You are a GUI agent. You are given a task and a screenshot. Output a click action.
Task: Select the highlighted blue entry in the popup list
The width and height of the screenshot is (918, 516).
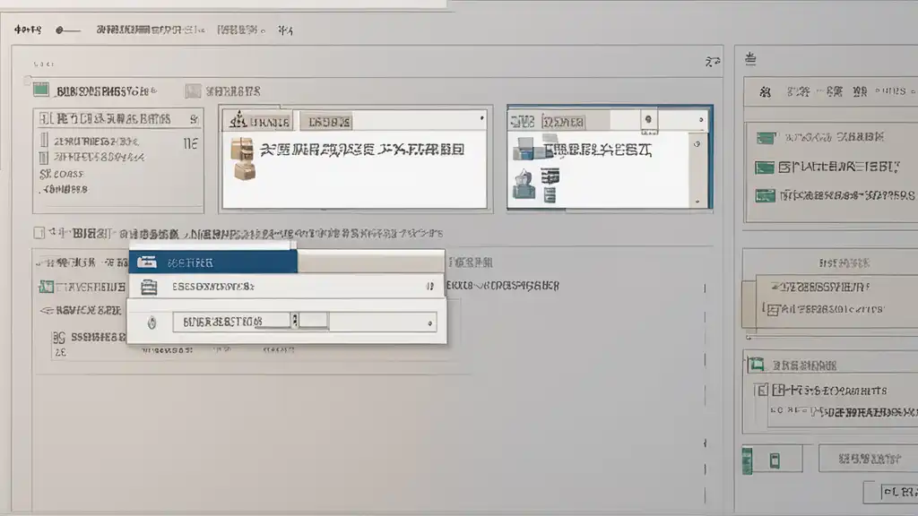[x=213, y=262]
